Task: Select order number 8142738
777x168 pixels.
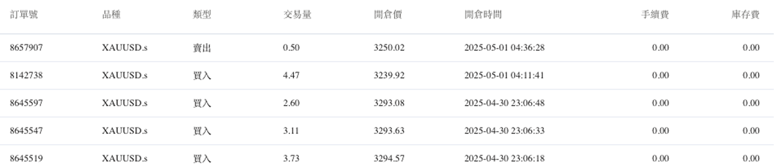Action: click(x=26, y=75)
